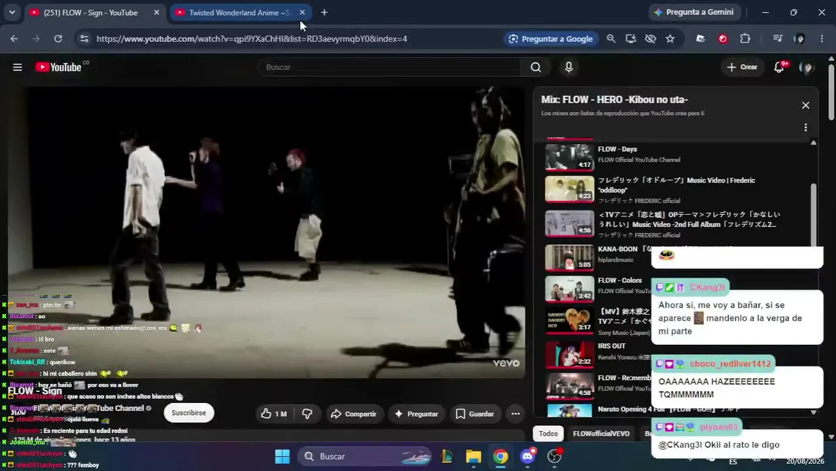Open the Extensions puzzle icon
Screen dimensions: 836x471
pos(745,39)
